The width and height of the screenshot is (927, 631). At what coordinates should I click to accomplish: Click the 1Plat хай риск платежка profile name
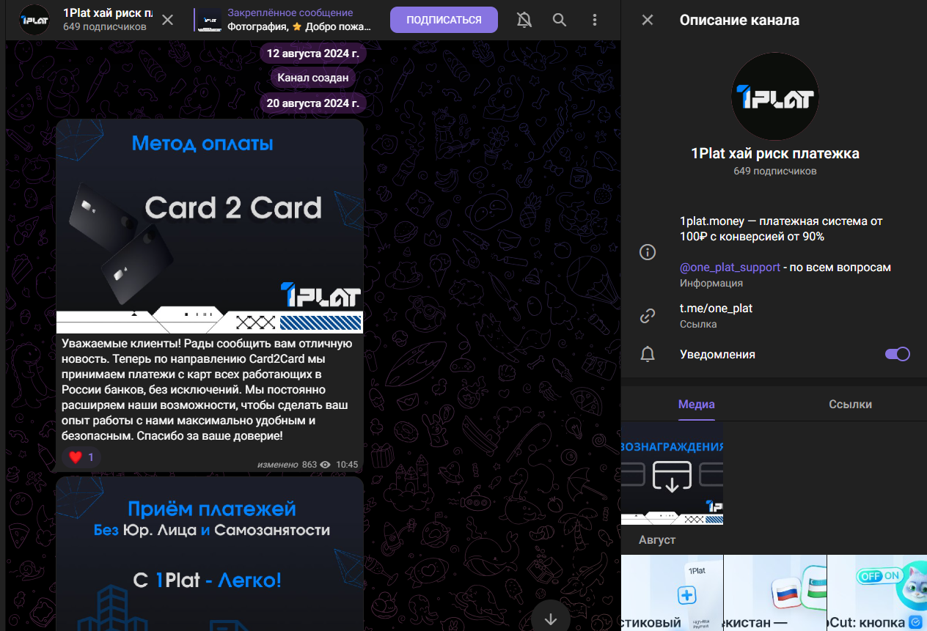(775, 153)
